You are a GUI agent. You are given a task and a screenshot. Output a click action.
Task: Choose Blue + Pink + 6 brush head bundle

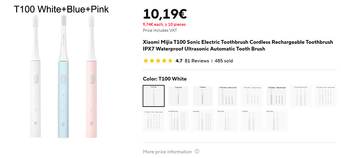tap(153, 121)
